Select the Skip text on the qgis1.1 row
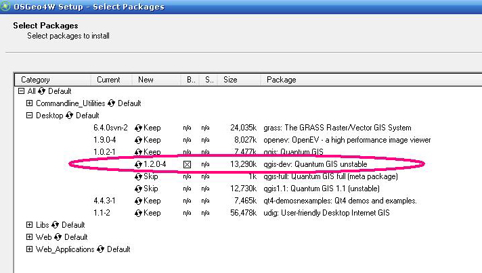This screenshot has height=273, width=482. click(x=150, y=189)
